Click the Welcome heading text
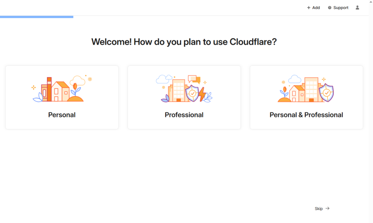 184,42
